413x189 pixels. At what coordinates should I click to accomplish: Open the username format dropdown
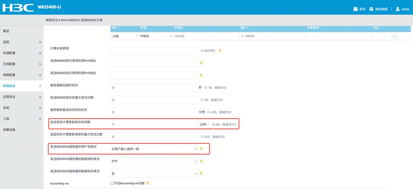154,149
